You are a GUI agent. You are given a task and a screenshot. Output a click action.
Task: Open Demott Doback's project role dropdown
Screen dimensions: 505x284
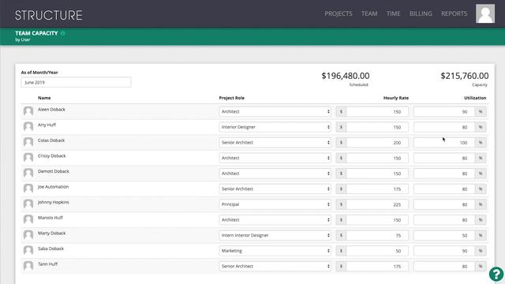point(275,174)
